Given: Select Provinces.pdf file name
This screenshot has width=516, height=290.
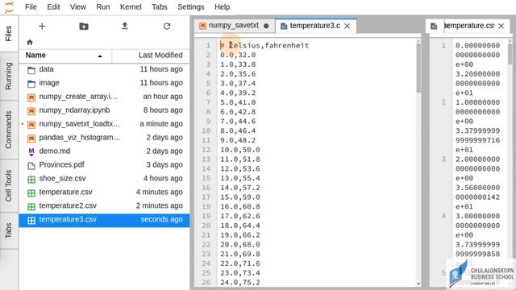Looking at the screenshot, I should (x=61, y=164).
